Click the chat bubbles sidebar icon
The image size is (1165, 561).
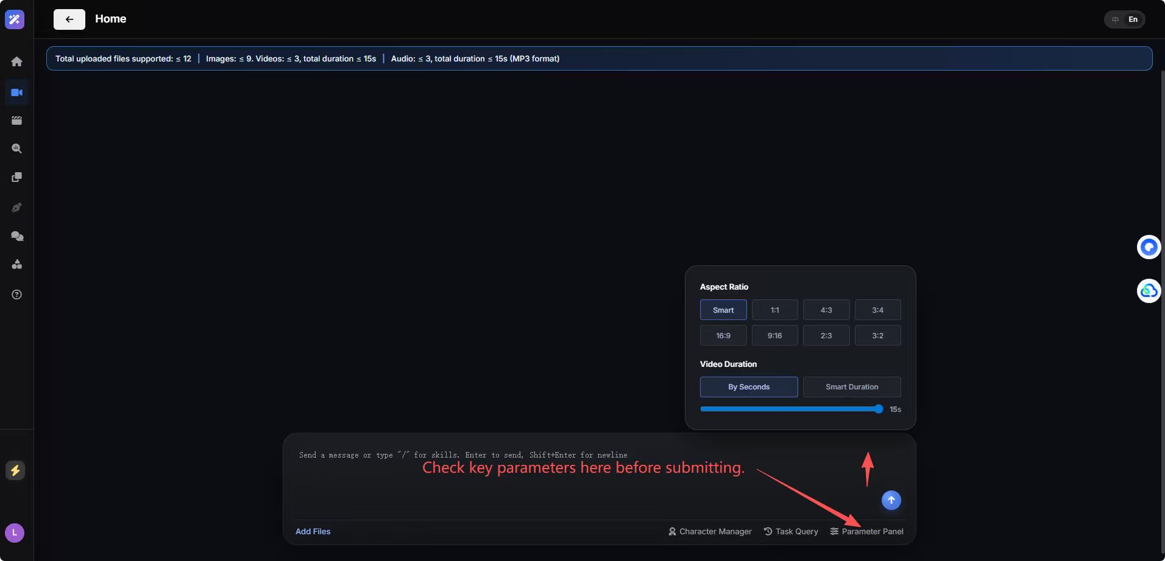(x=17, y=236)
